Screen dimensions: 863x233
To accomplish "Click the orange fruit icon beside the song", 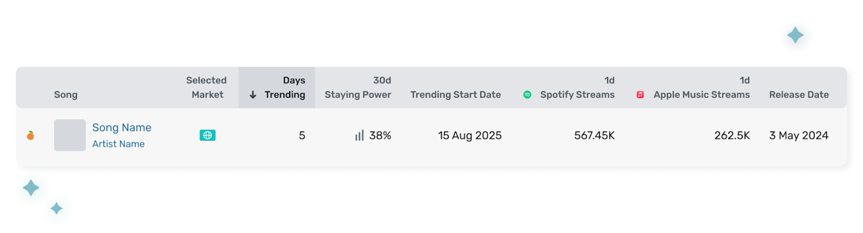I will [x=31, y=135].
